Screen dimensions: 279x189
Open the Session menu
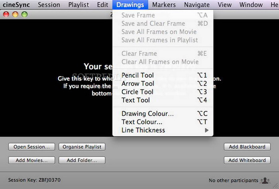pos(49,5)
